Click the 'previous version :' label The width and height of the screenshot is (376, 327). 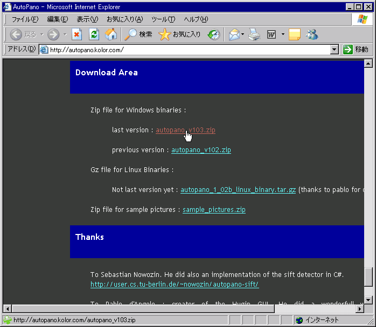(140, 150)
